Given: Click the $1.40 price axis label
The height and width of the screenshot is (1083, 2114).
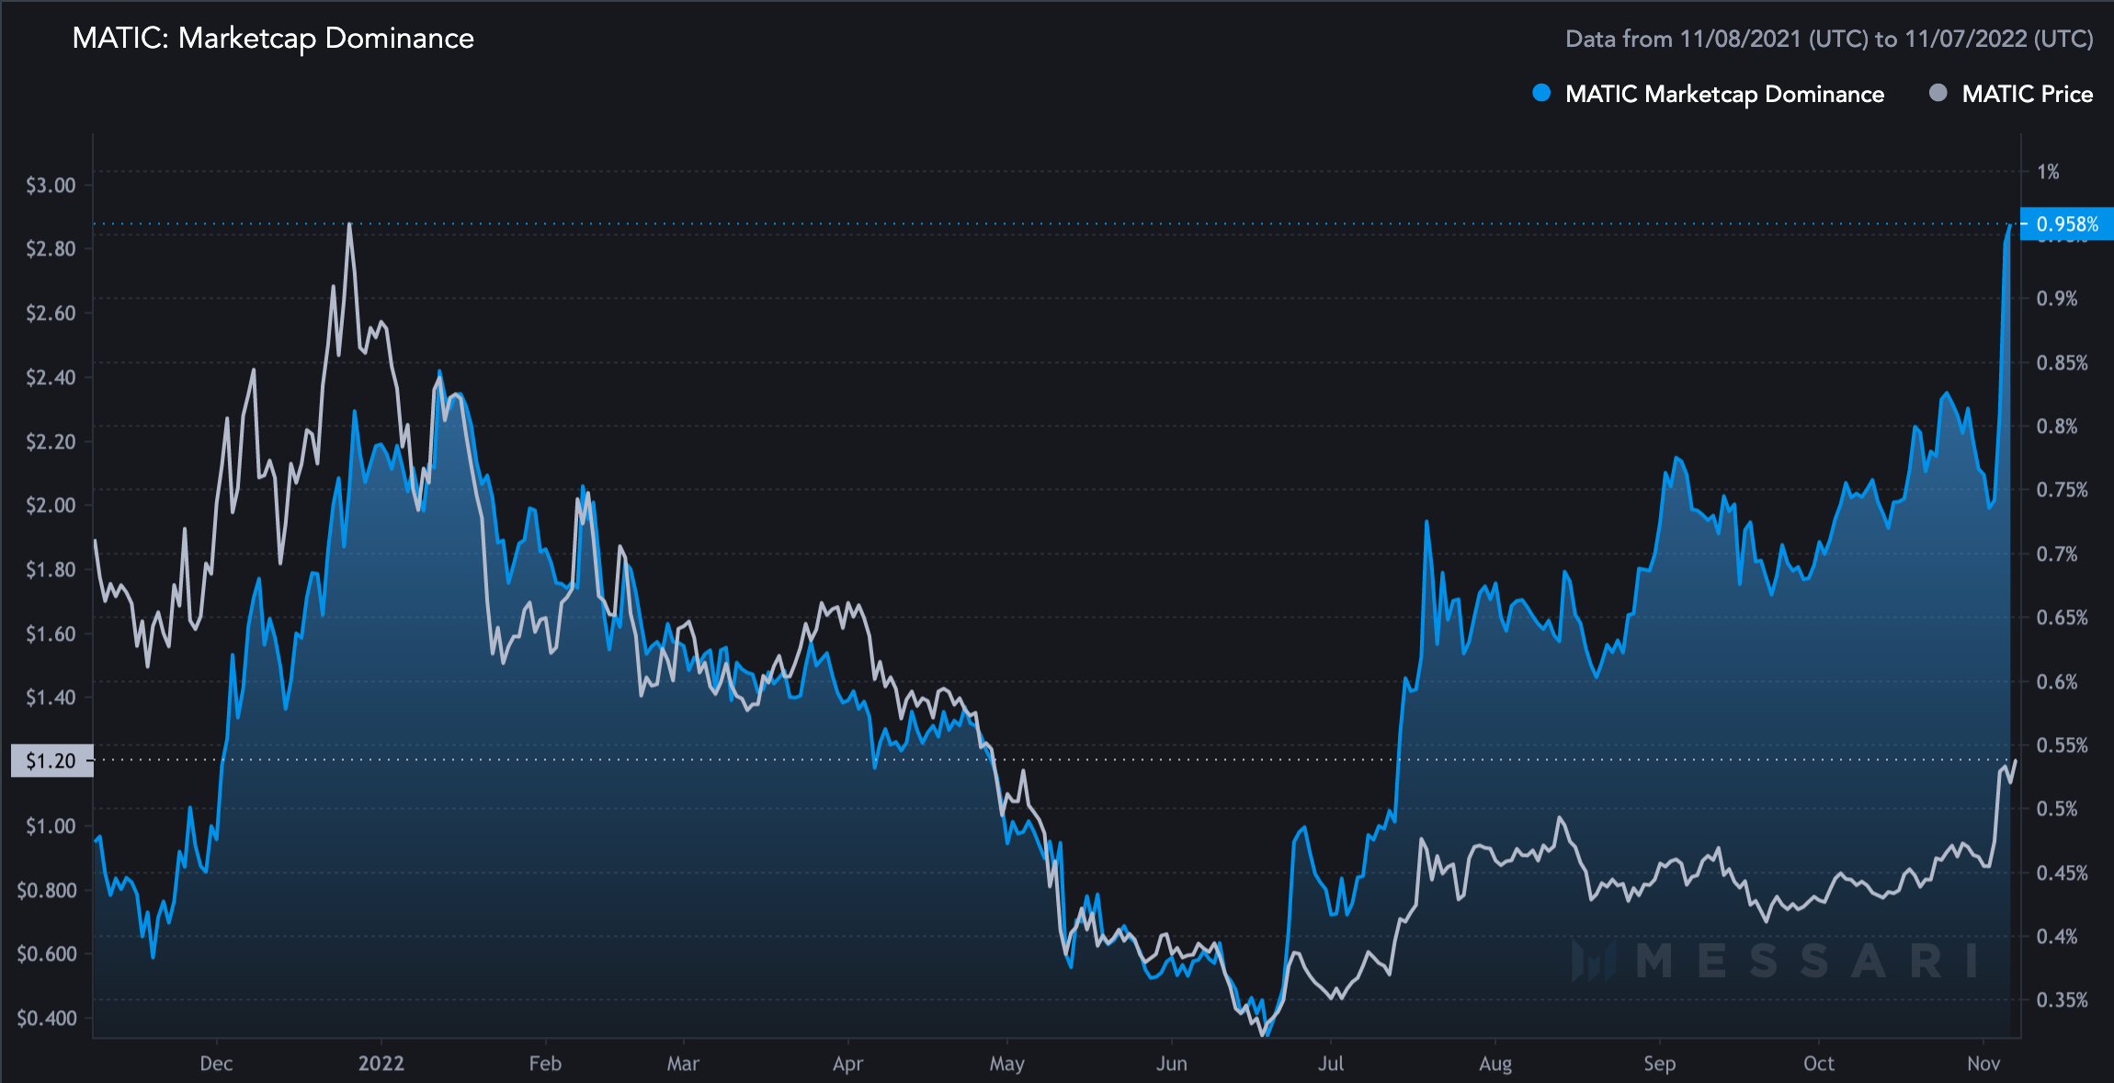Looking at the screenshot, I should pyautogui.click(x=51, y=698).
